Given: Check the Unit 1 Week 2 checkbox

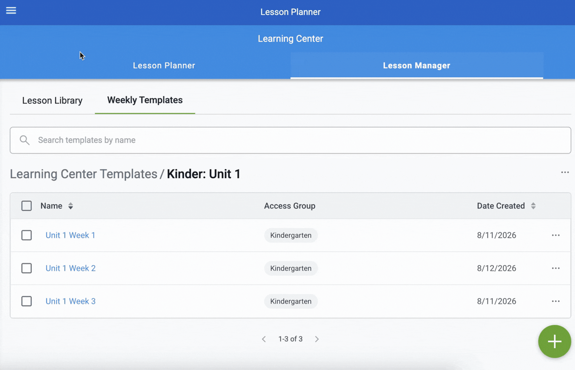Looking at the screenshot, I should pyautogui.click(x=26, y=268).
